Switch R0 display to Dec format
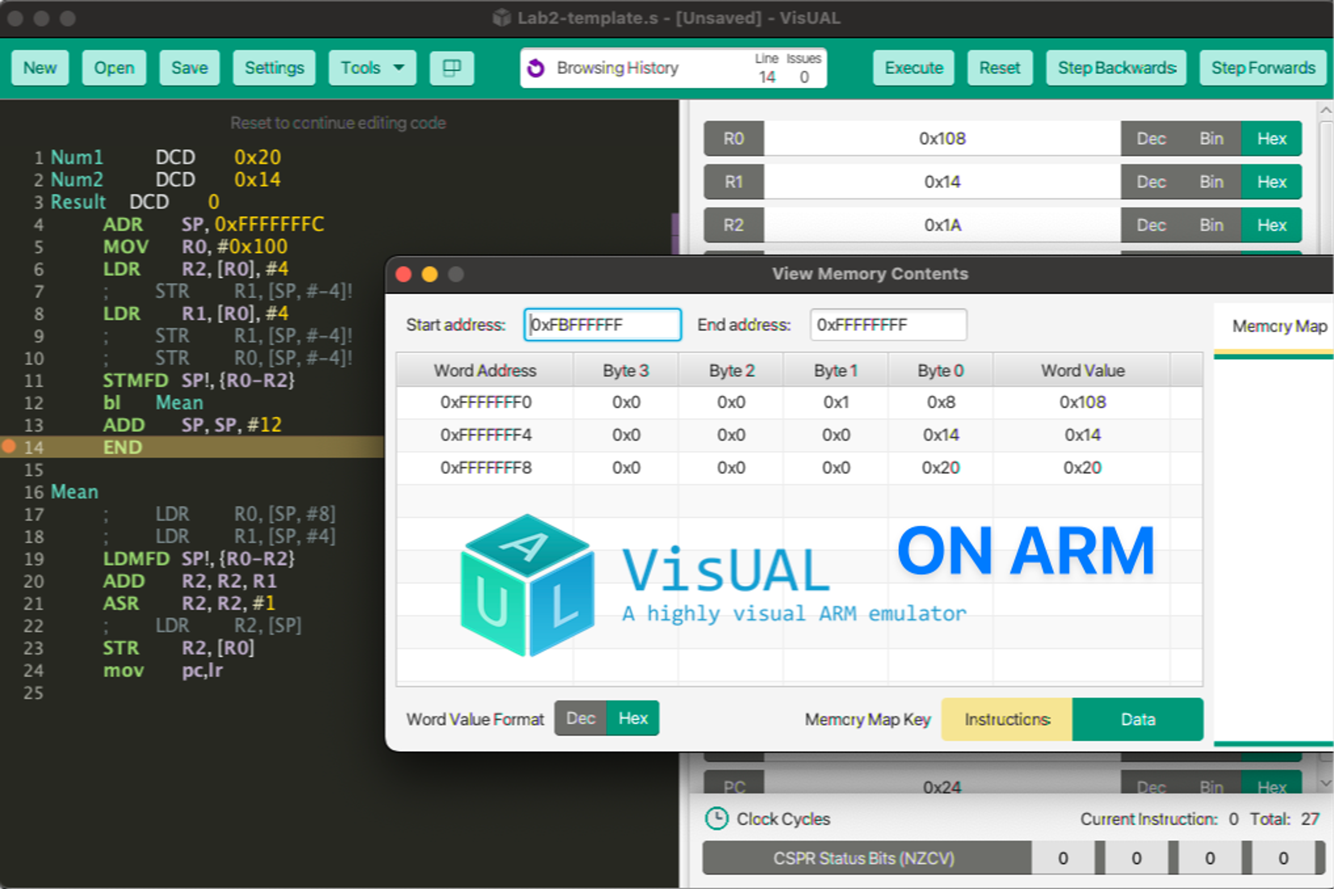 [1151, 138]
